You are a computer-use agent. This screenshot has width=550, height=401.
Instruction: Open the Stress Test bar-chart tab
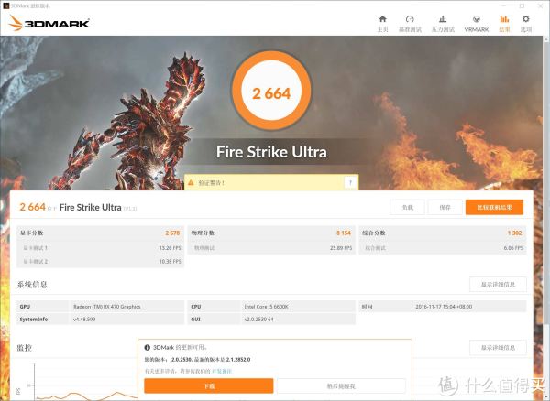tap(443, 24)
